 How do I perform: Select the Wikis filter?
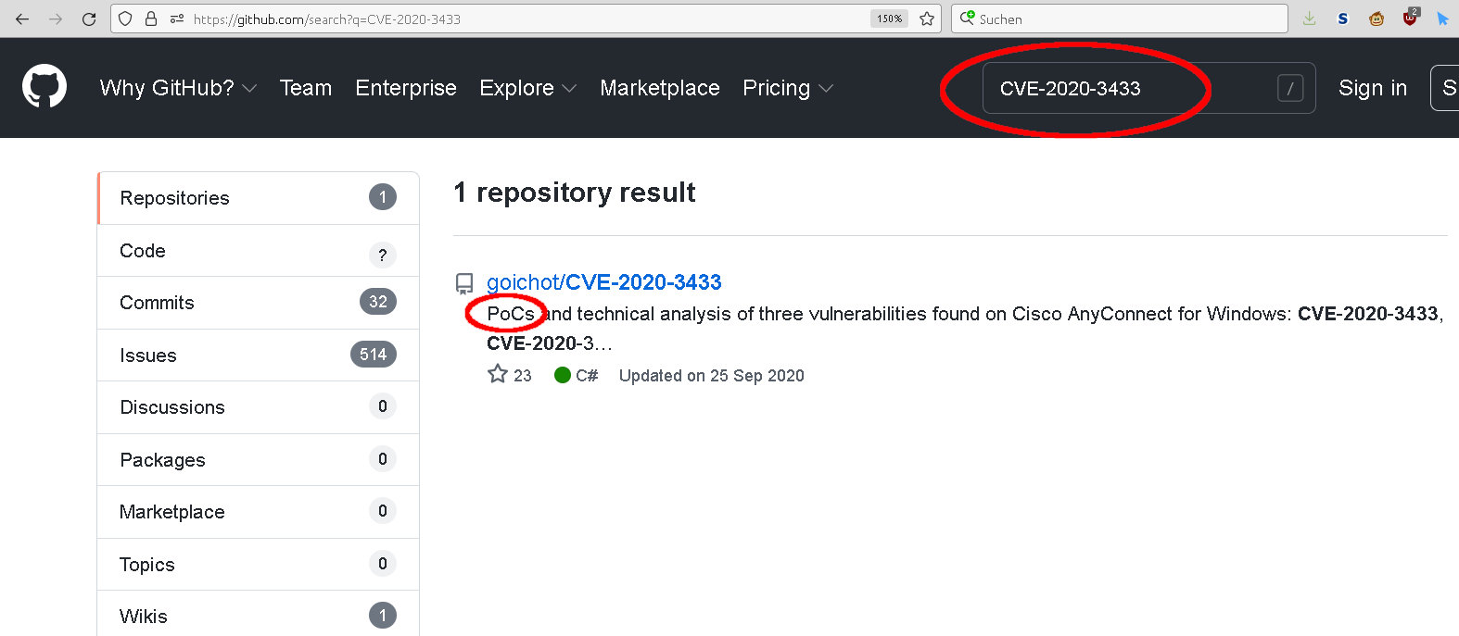click(258, 616)
